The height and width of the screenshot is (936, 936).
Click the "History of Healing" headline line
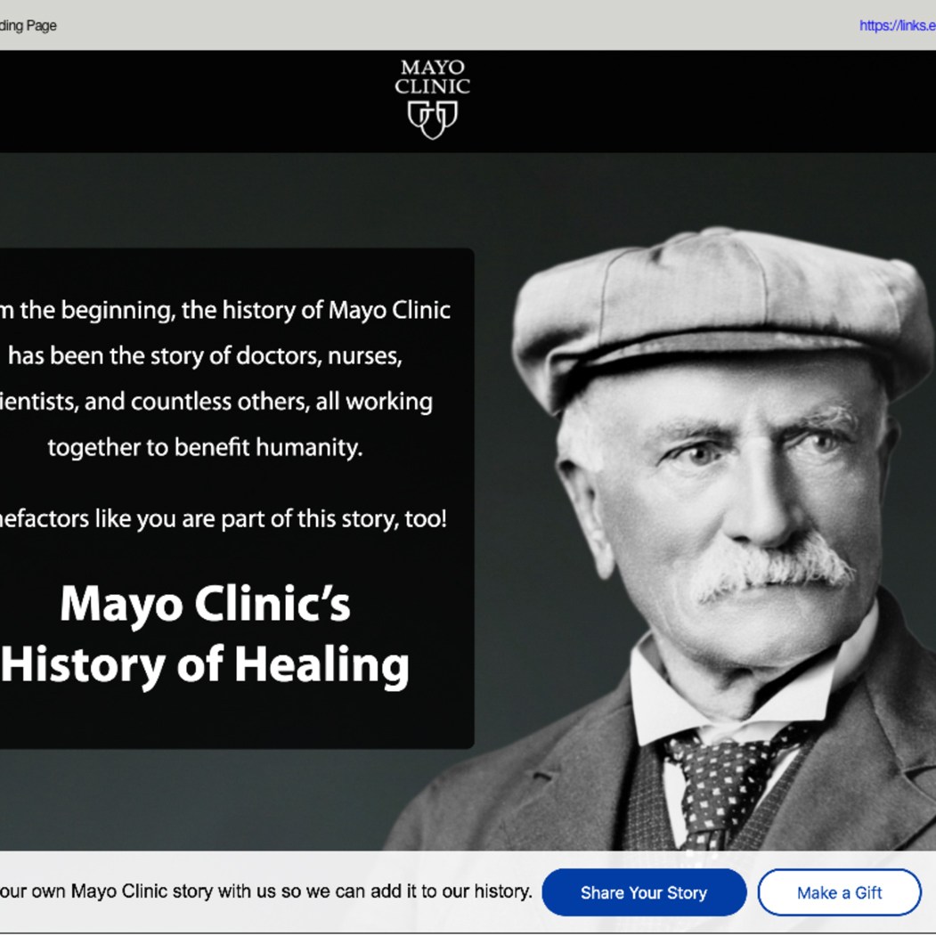pos(205,665)
